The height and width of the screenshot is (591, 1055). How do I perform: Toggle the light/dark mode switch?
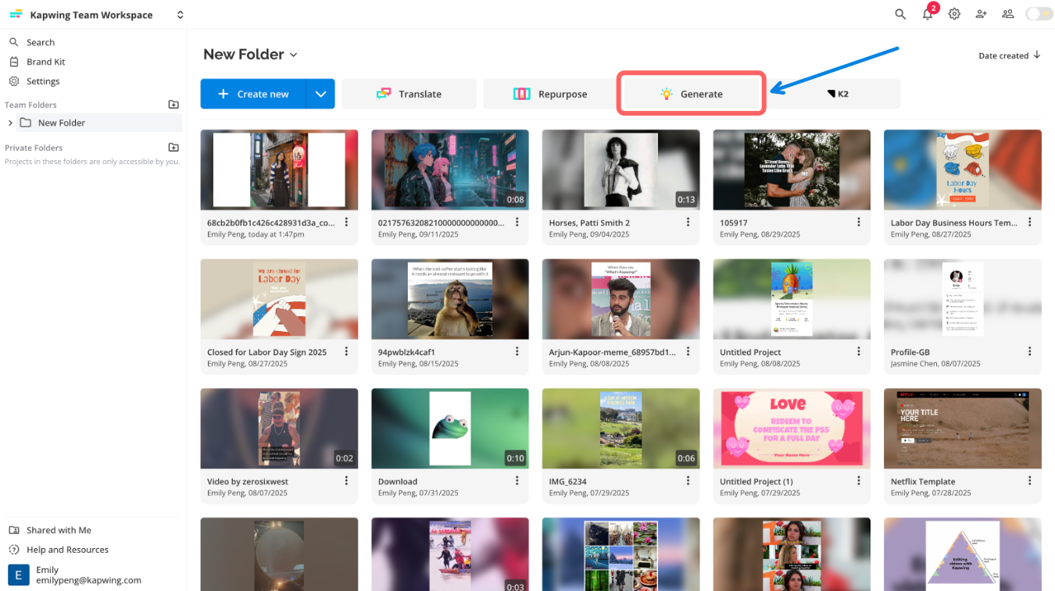pyautogui.click(x=1038, y=13)
